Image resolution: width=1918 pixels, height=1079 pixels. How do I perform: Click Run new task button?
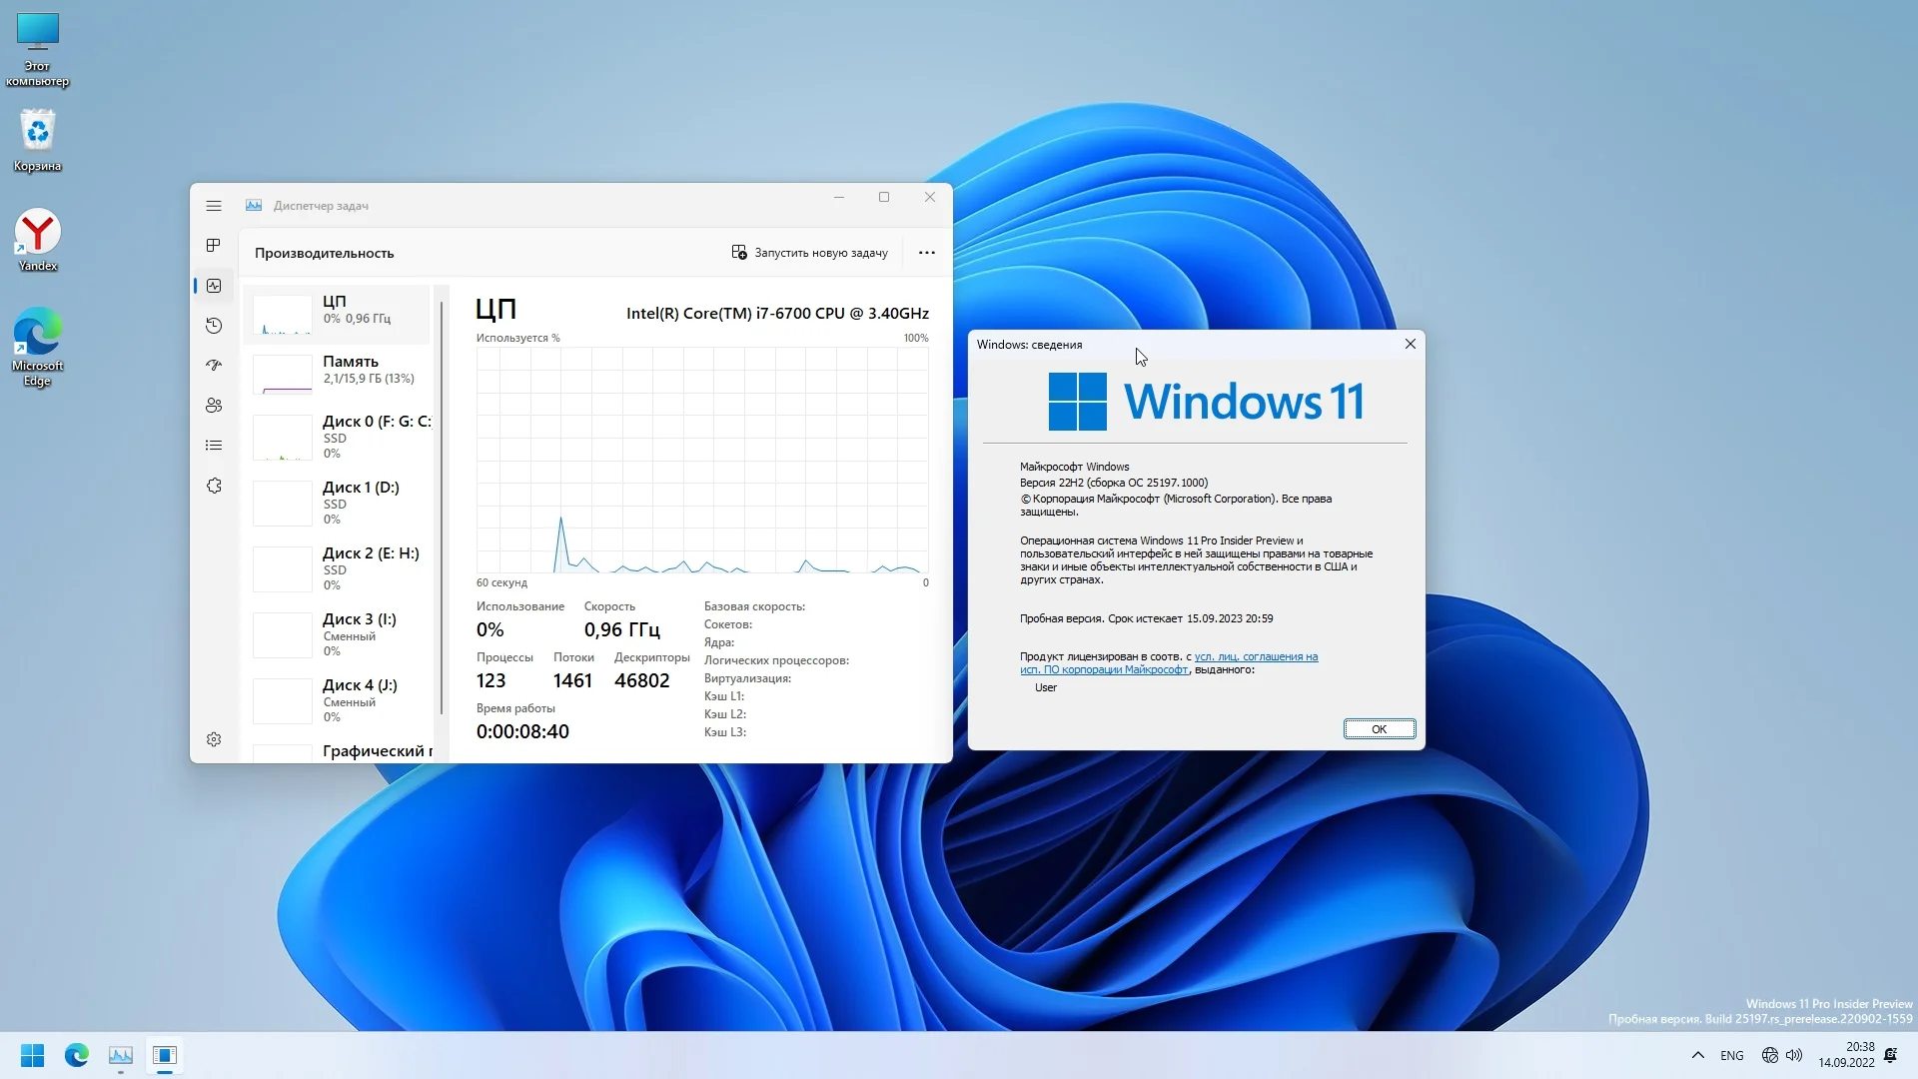pos(809,253)
